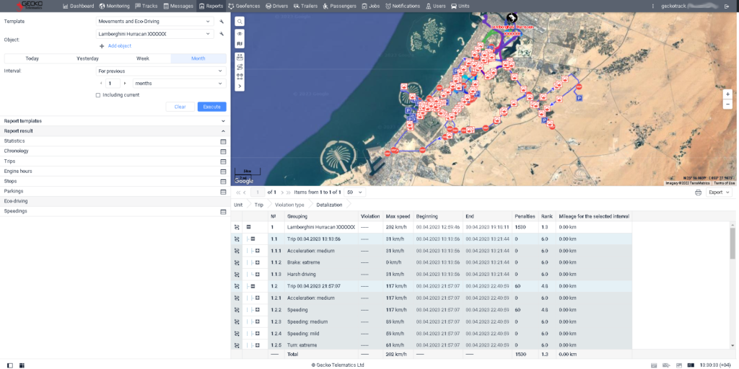Open the Template dropdown Movements and Eco-Driving
This screenshot has width=739, height=369.
pos(155,21)
